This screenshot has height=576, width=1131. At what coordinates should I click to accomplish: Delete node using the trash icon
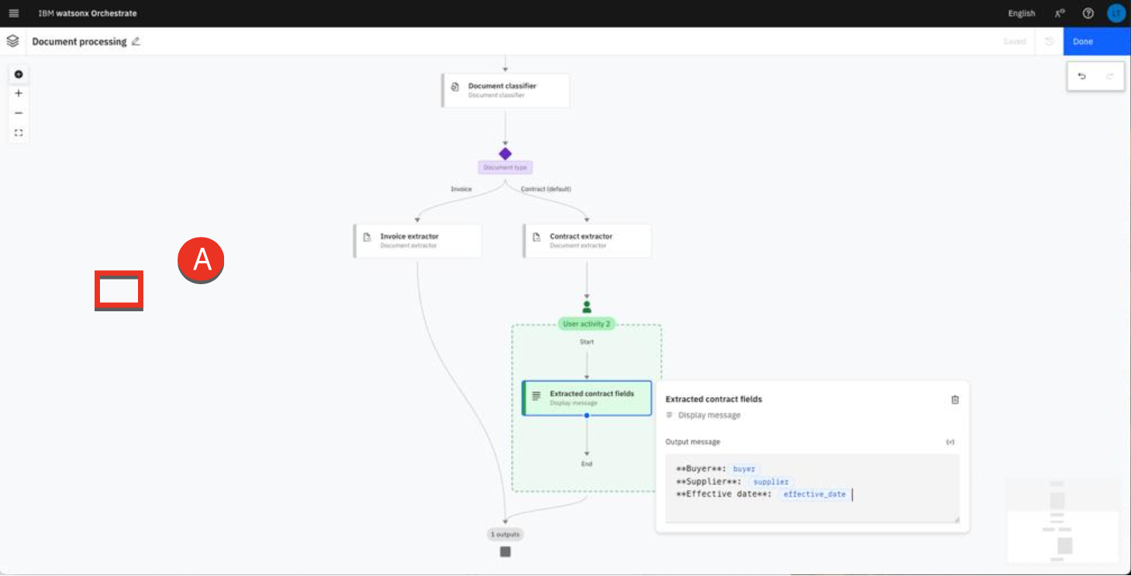click(x=954, y=399)
